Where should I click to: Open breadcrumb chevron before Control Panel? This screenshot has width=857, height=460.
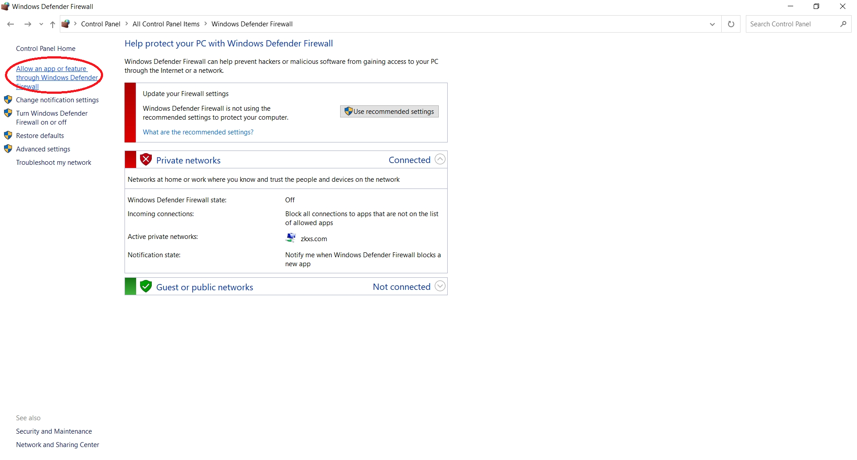coord(75,24)
